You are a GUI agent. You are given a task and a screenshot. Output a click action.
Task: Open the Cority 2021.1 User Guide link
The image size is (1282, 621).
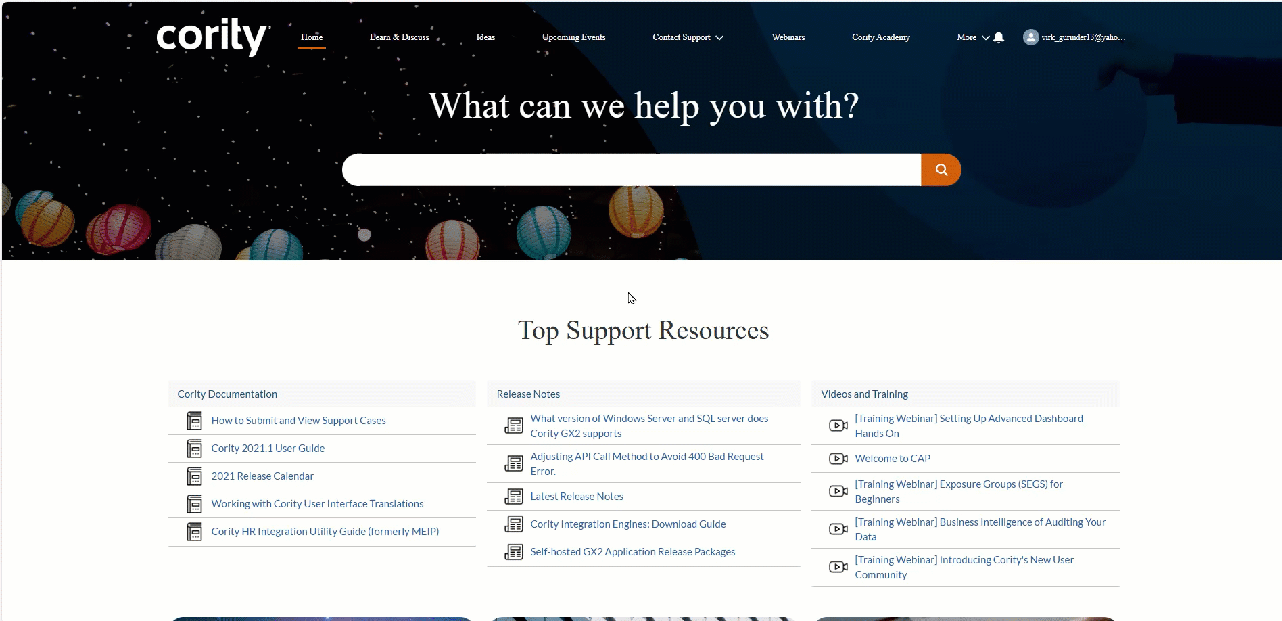(x=268, y=448)
